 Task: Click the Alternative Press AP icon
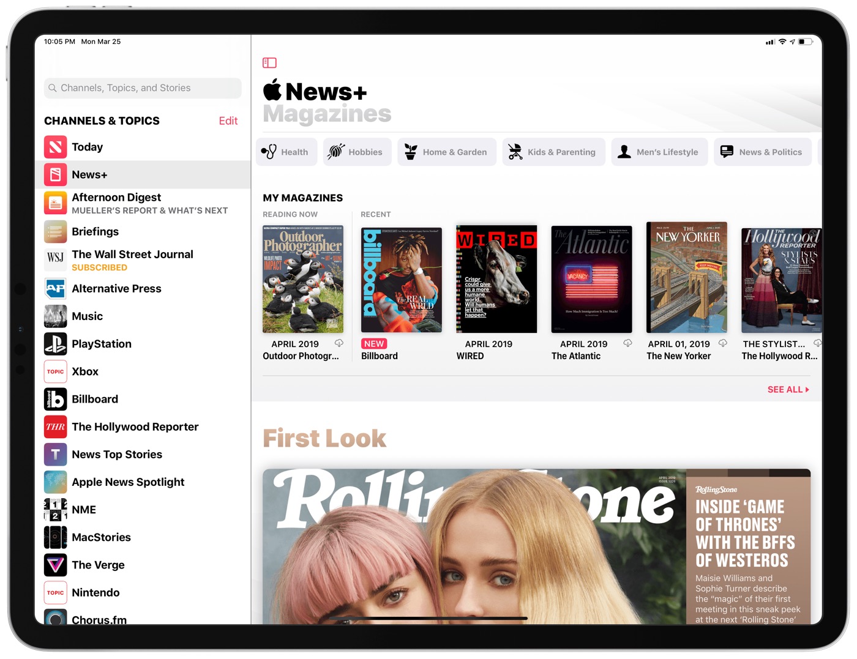coord(55,289)
